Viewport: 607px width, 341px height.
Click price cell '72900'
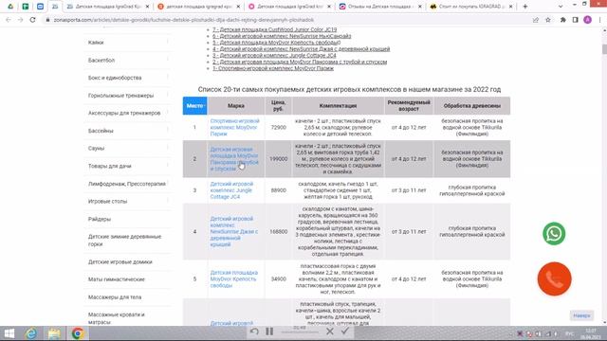(x=278, y=127)
